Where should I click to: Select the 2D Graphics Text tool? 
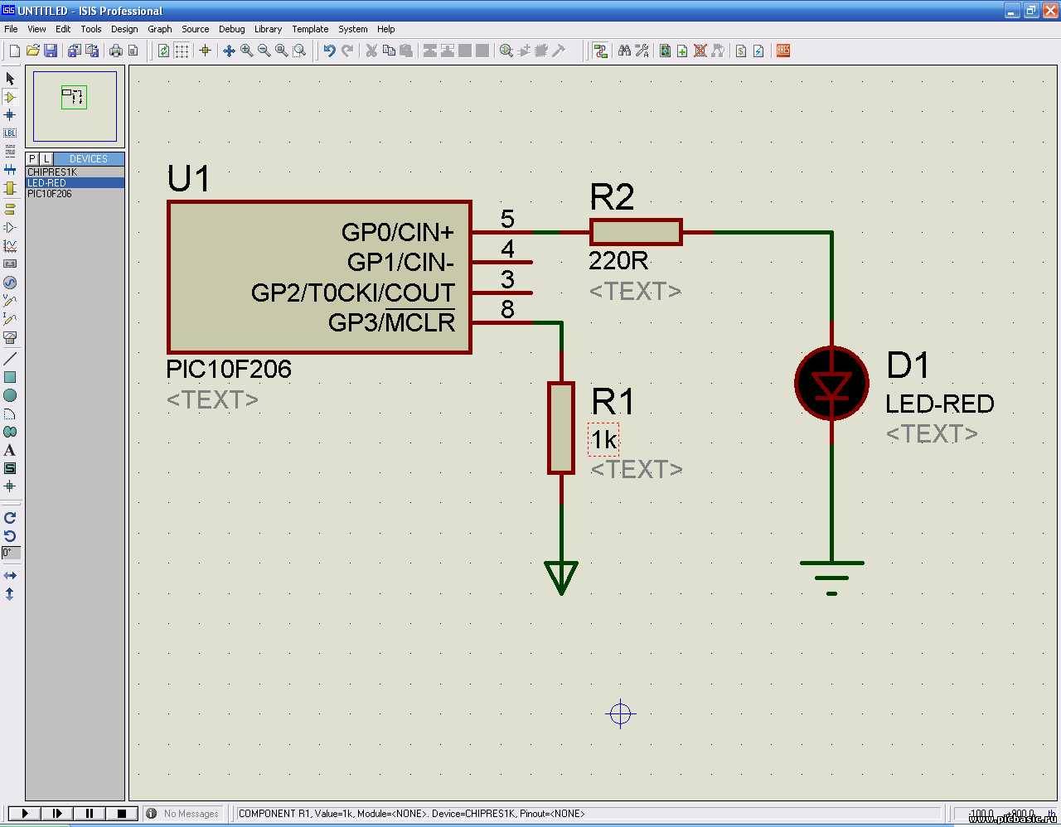(10, 450)
